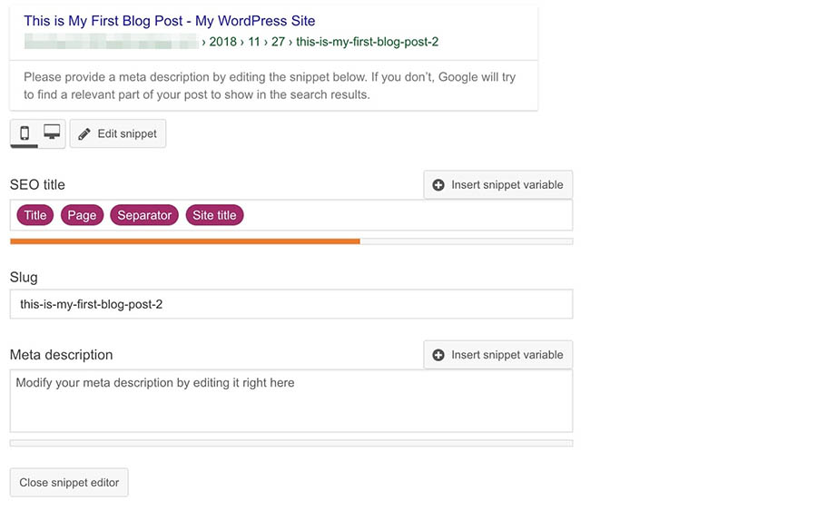Switch to desktop preview icon

tap(52, 133)
